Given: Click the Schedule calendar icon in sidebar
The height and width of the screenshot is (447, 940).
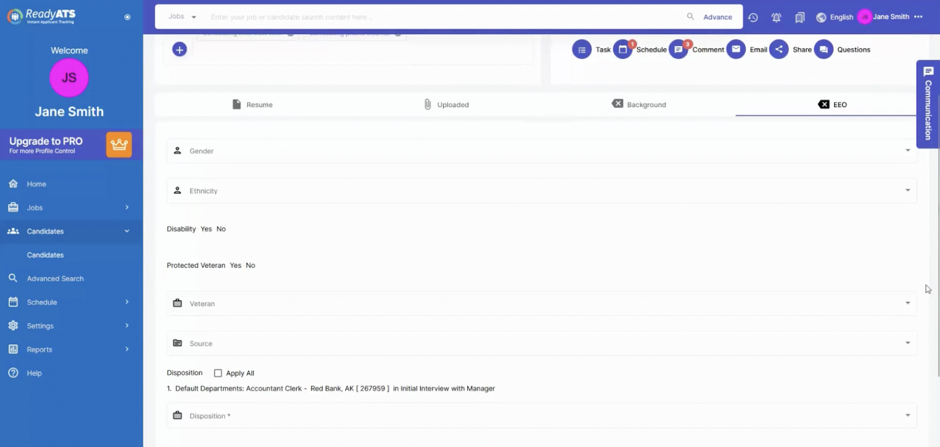Looking at the screenshot, I should pyautogui.click(x=13, y=302).
